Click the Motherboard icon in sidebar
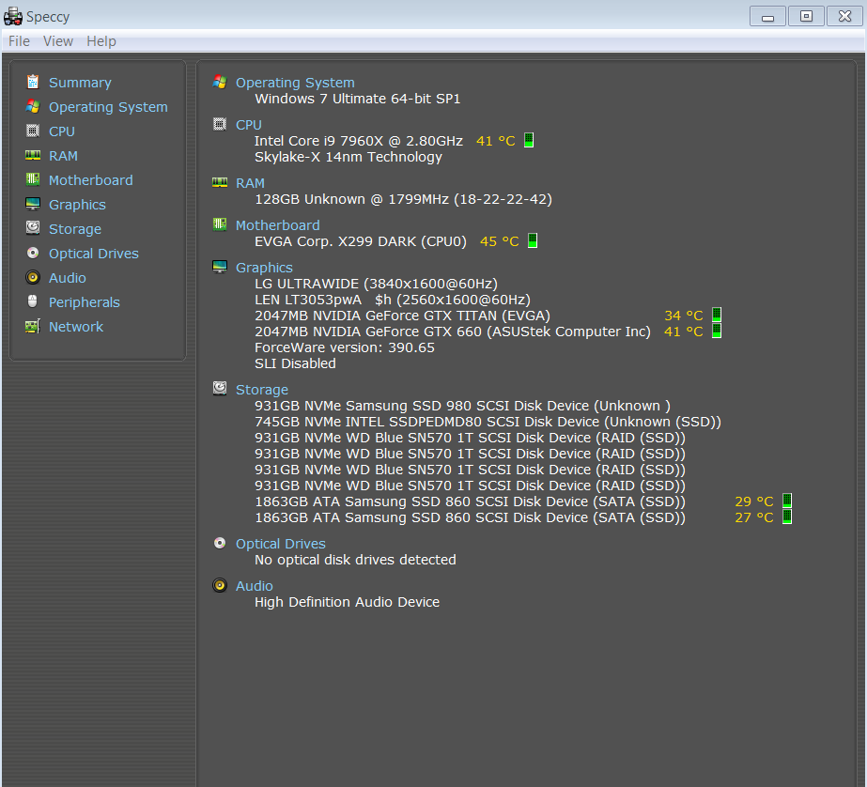 (33, 179)
